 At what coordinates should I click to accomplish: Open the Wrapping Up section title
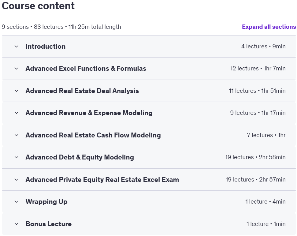pos(46,201)
